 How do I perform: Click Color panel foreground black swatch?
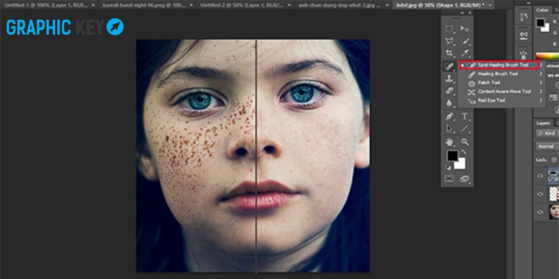(x=540, y=22)
